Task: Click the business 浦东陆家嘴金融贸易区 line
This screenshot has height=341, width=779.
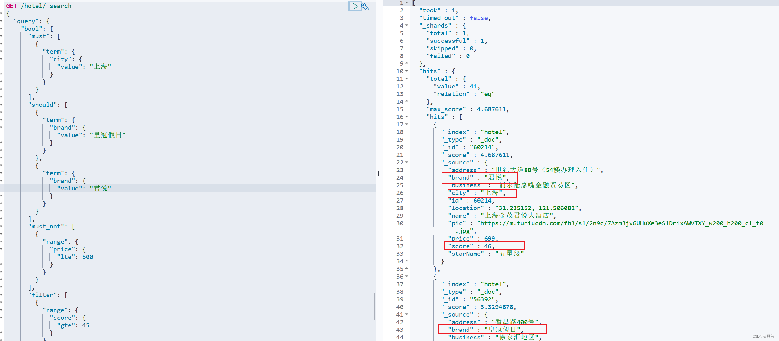Action: click(x=513, y=185)
